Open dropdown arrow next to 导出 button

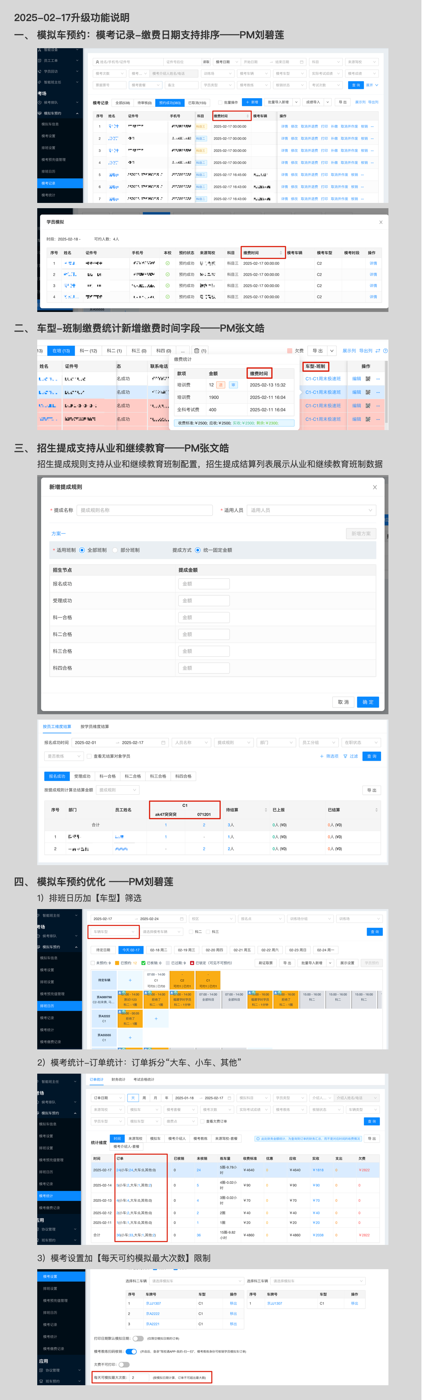[332, 351]
